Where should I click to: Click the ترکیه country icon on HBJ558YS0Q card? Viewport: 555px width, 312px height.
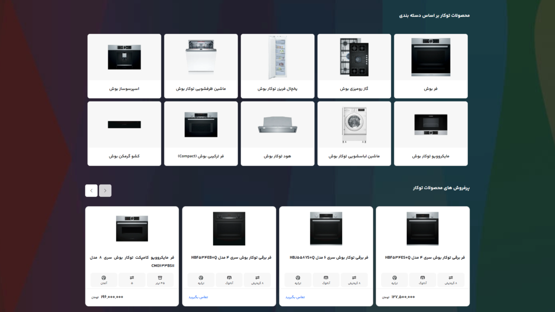coord(298,277)
